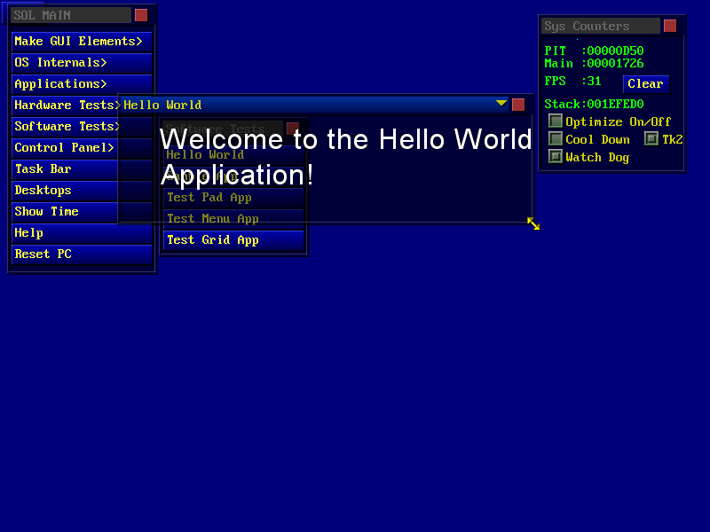Enable the Cool Down checkbox
Viewport: 710px width, 532px height.
[x=556, y=139]
